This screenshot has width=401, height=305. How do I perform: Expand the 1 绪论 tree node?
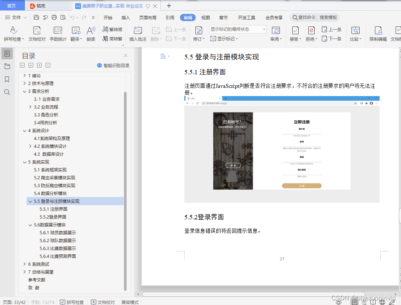(x=25, y=75)
